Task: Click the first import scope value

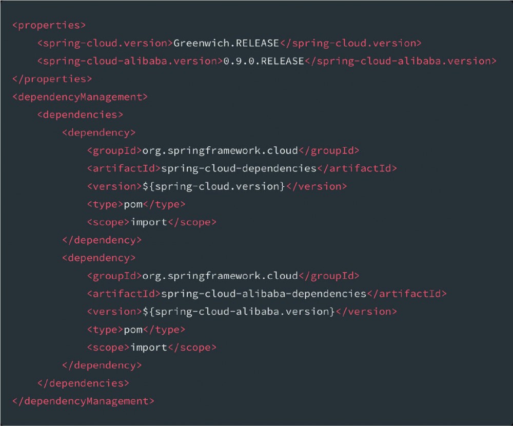Action: tap(149, 222)
